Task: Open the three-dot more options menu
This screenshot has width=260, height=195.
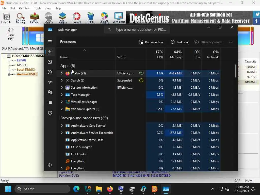Action: click(x=231, y=42)
